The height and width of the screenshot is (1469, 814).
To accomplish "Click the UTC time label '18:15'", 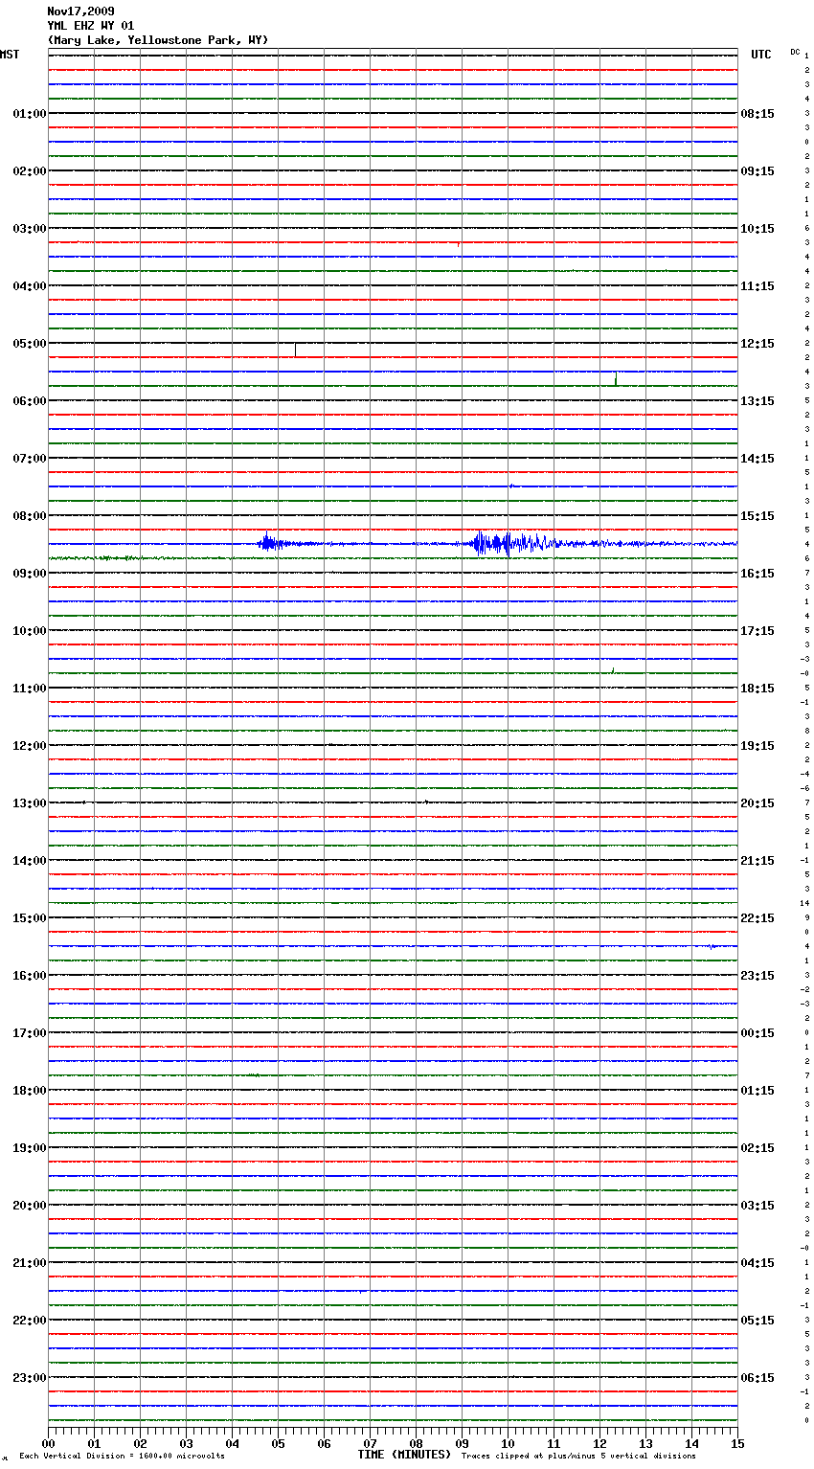I will 757,689.
